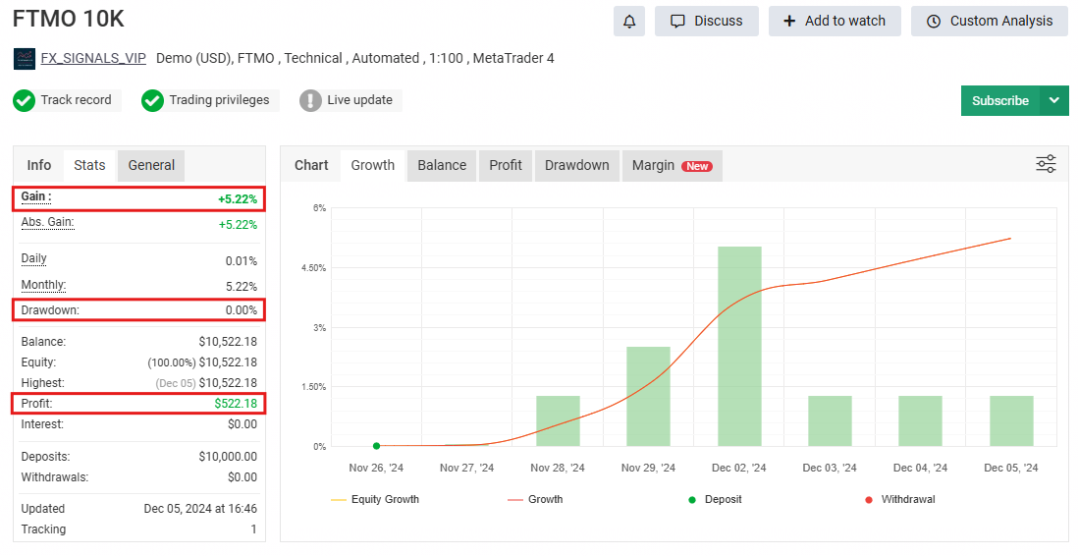Open the chart settings sliders icon
The height and width of the screenshot is (556, 1078).
coord(1046,164)
